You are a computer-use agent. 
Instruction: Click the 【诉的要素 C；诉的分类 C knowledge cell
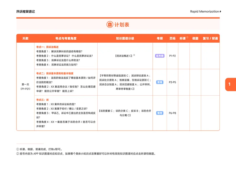pyautogui.click(x=125, y=113)
